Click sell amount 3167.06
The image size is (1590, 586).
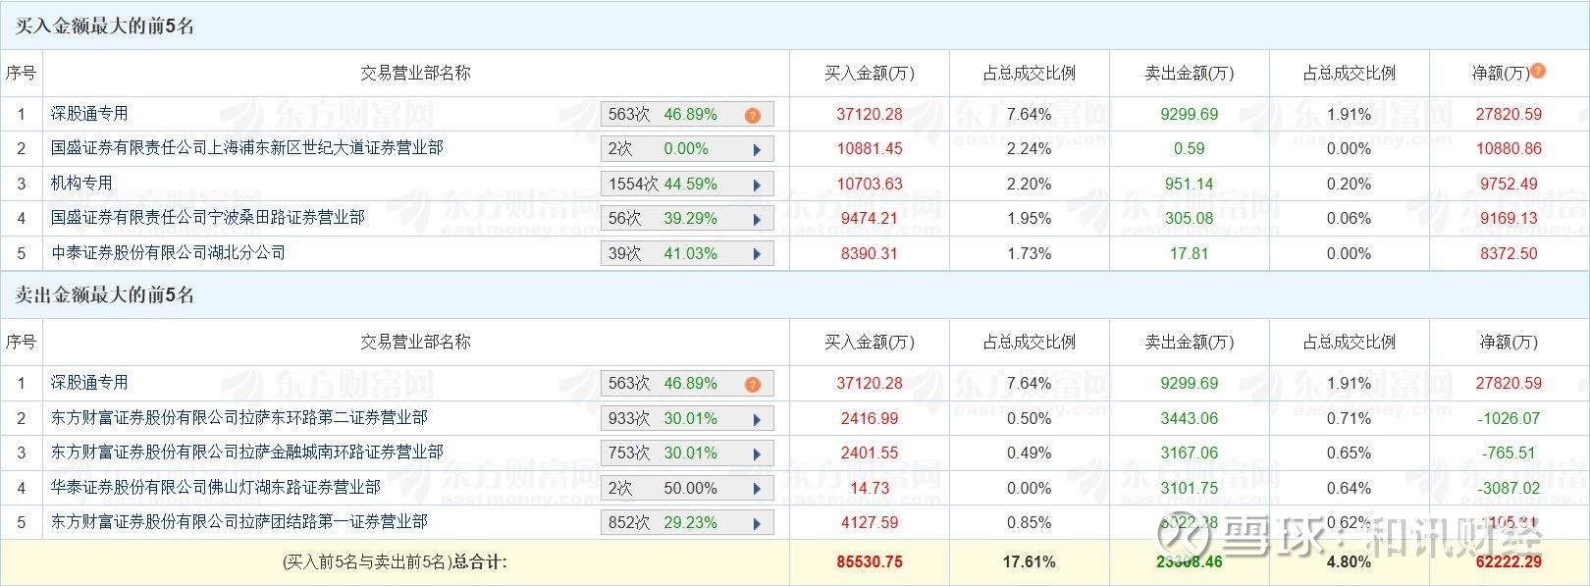pyautogui.click(x=1190, y=453)
